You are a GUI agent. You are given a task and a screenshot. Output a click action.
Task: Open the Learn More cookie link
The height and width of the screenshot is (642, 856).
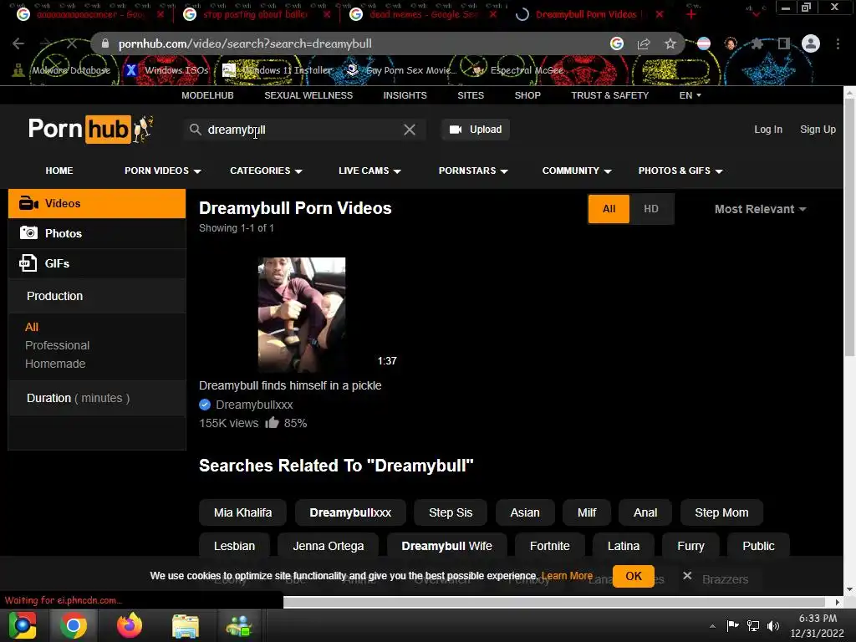pyautogui.click(x=567, y=575)
